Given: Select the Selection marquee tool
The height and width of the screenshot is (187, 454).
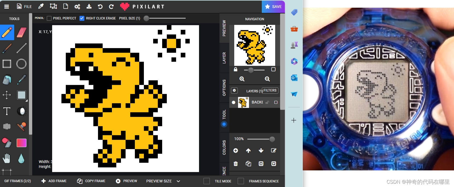Looking at the screenshot, I should (21, 95).
